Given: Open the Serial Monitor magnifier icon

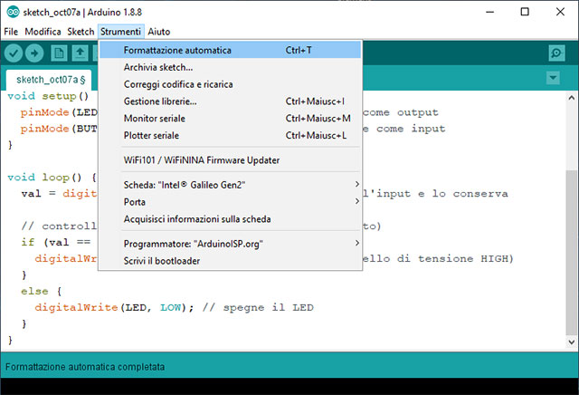Looking at the screenshot, I should (x=556, y=53).
